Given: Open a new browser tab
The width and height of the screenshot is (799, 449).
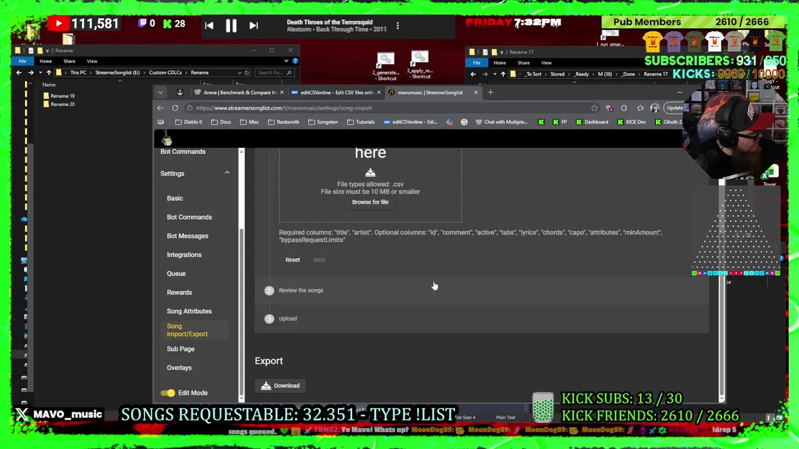Looking at the screenshot, I should (491, 92).
